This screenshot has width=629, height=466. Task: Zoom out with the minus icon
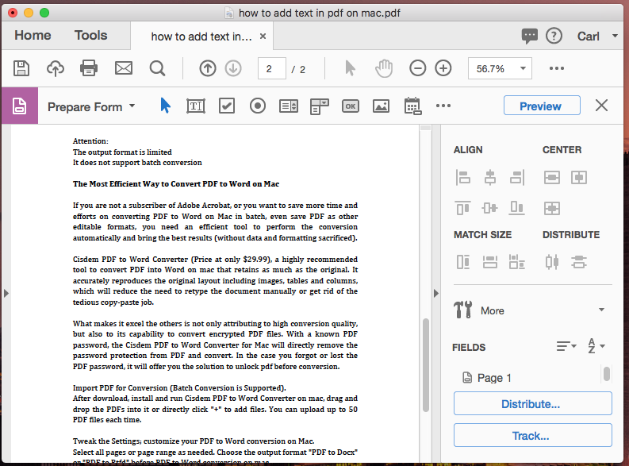pos(417,68)
